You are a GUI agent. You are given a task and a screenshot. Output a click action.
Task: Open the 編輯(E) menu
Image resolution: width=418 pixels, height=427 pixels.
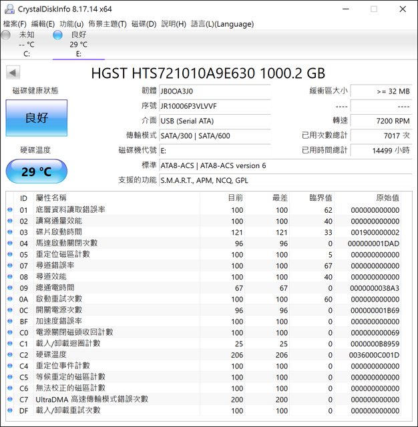coord(43,24)
